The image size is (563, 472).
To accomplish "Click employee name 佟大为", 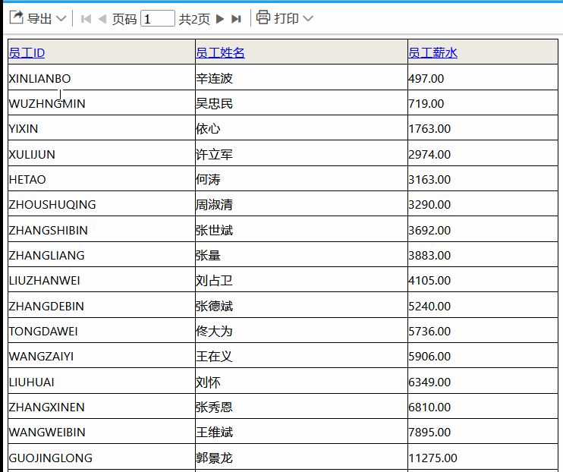I will (x=215, y=331).
